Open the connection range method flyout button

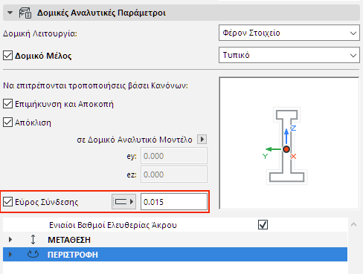tap(123, 202)
